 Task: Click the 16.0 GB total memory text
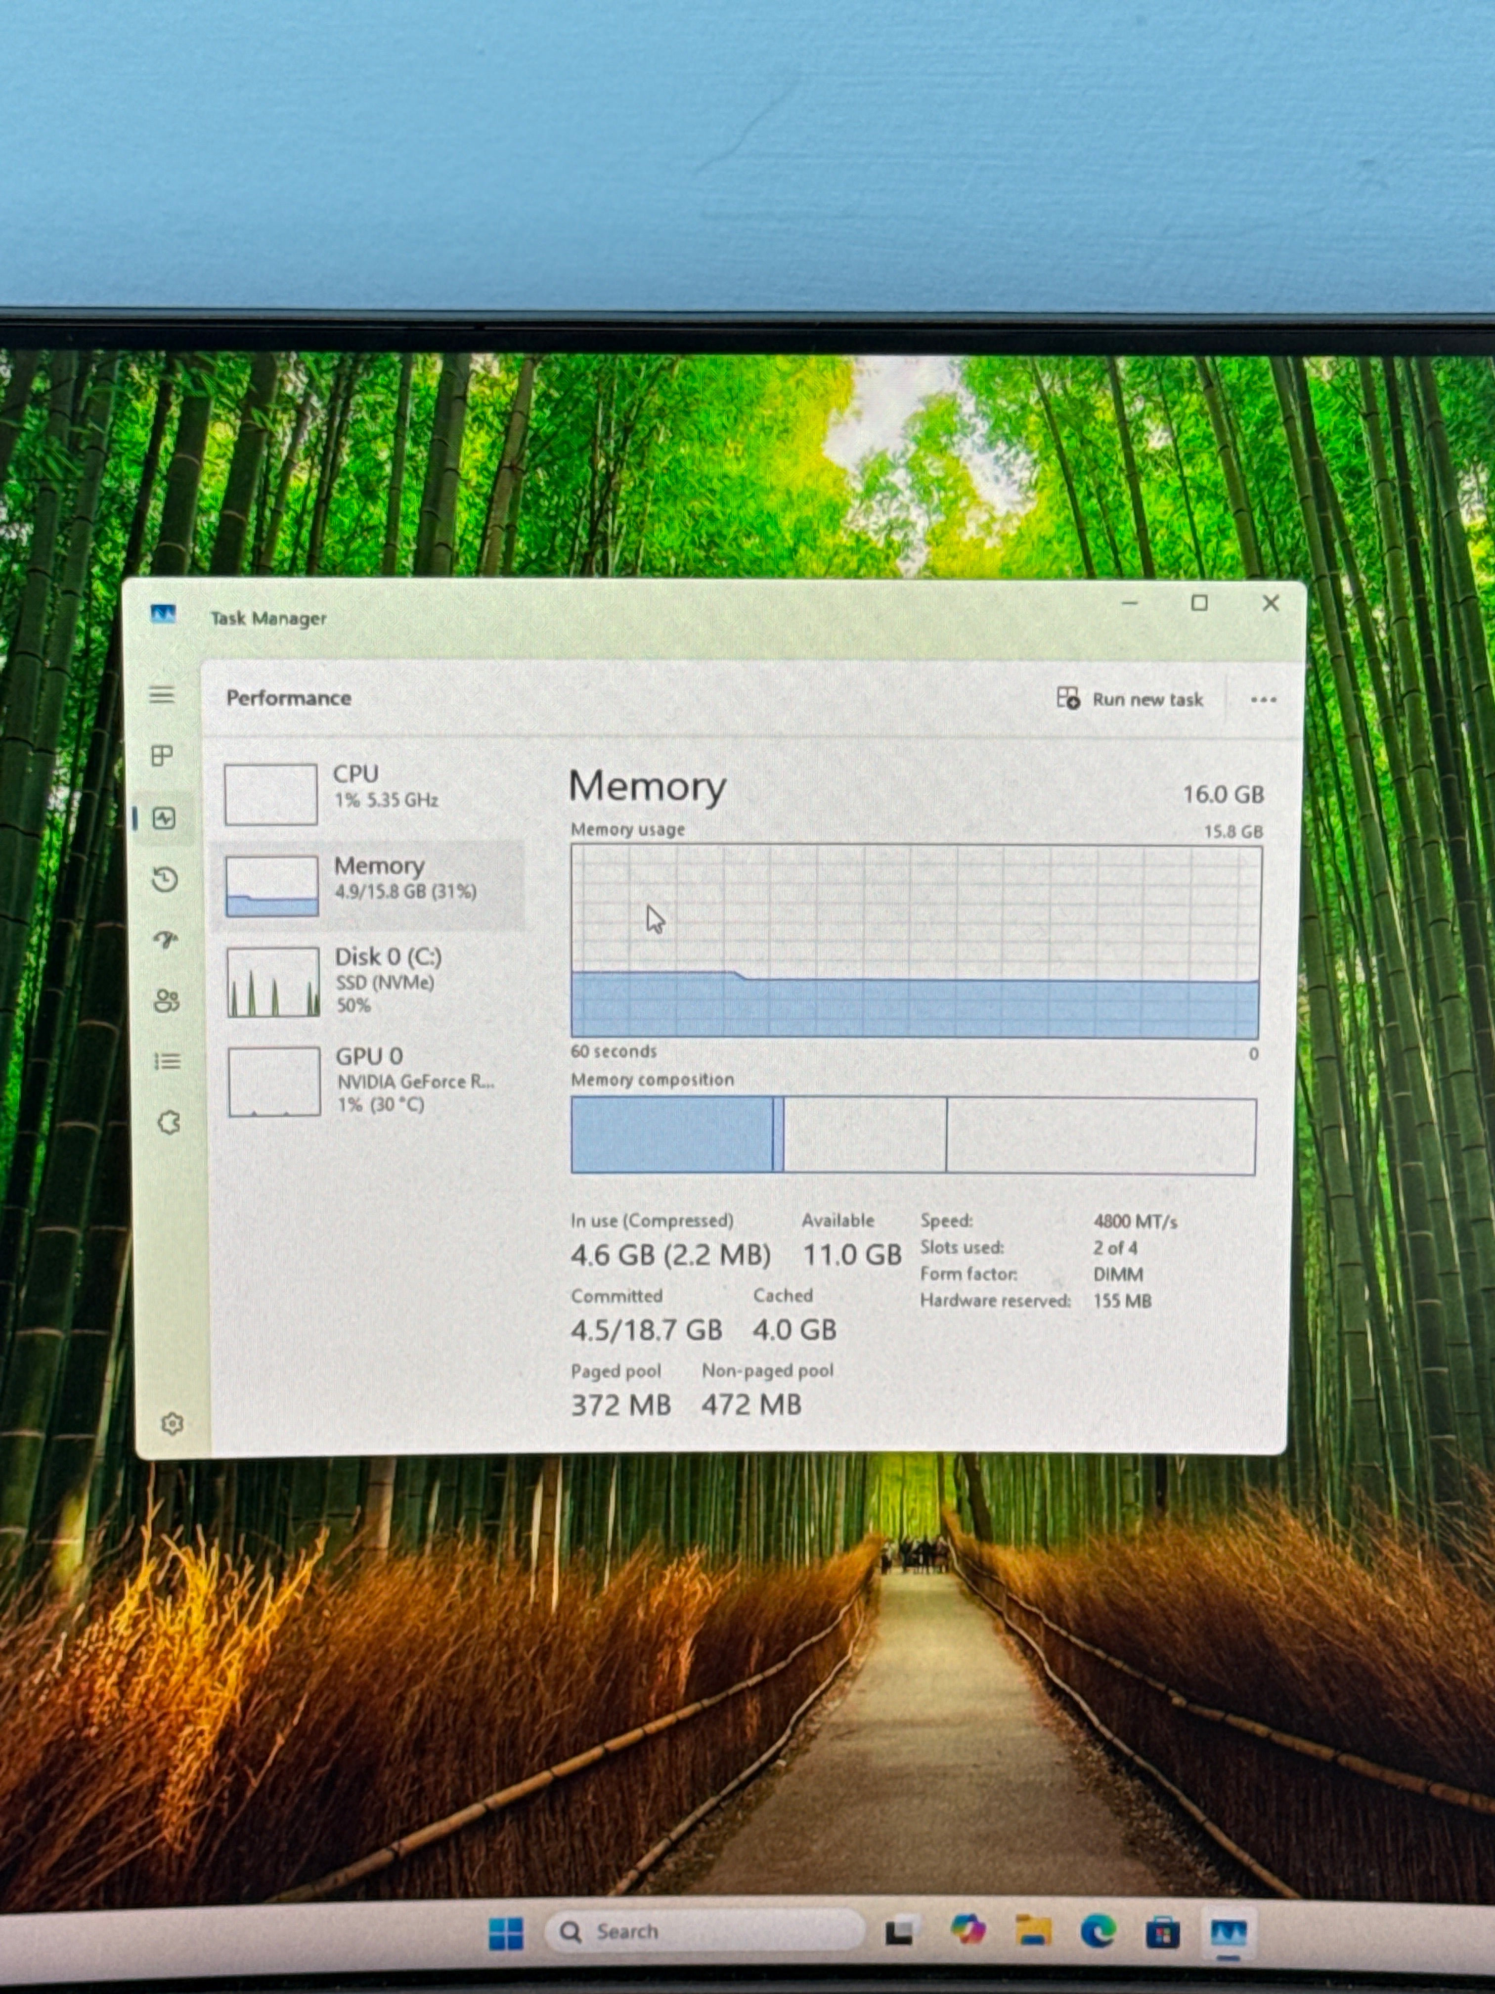click(1223, 794)
